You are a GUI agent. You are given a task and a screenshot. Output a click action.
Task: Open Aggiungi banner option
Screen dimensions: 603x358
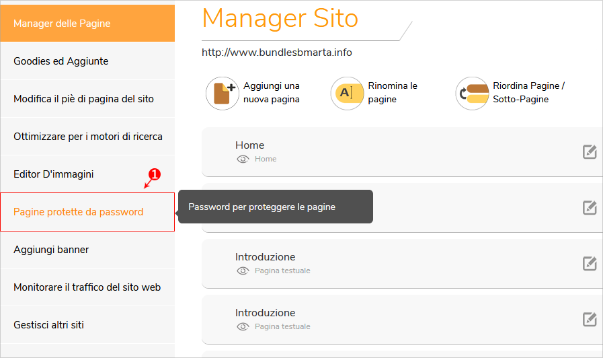pyautogui.click(x=87, y=250)
